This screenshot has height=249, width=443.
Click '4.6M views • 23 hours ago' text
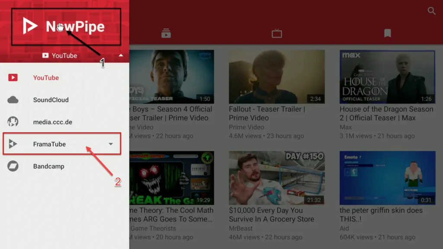(266, 136)
